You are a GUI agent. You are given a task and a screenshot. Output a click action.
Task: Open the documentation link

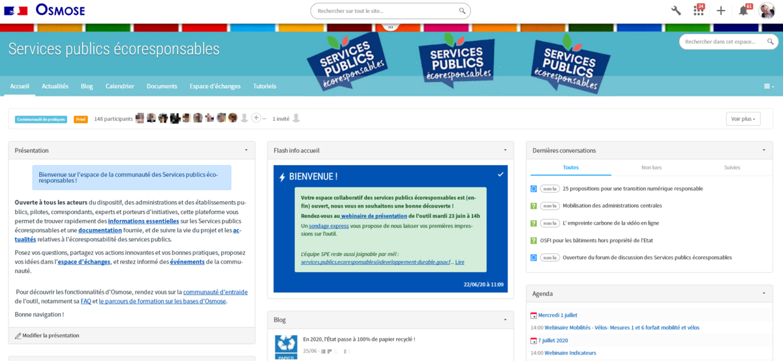coord(100,230)
